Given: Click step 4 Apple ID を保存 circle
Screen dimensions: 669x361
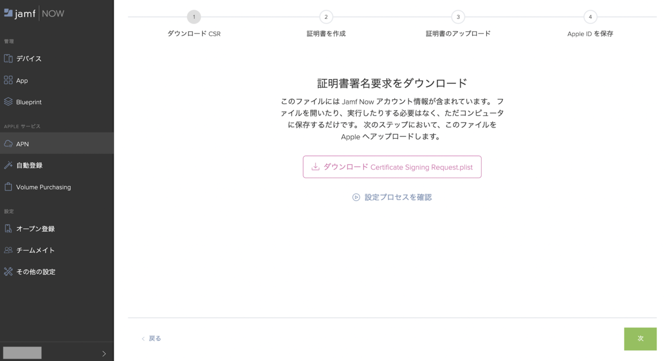Looking at the screenshot, I should [x=590, y=17].
